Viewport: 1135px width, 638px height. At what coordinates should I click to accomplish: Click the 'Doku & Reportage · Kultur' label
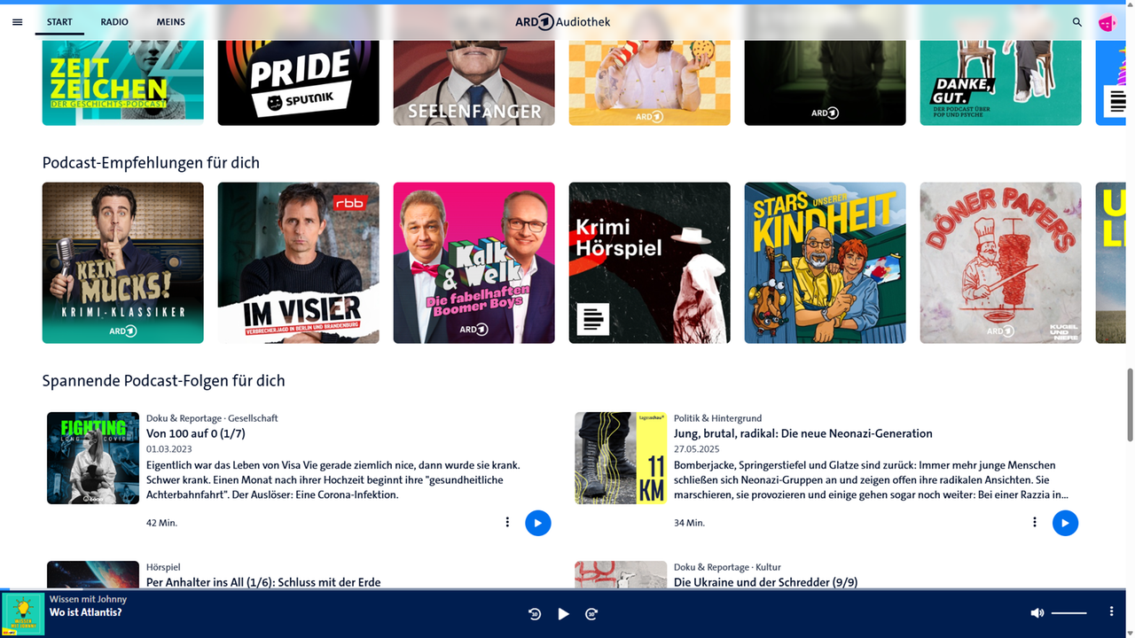(x=727, y=567)
